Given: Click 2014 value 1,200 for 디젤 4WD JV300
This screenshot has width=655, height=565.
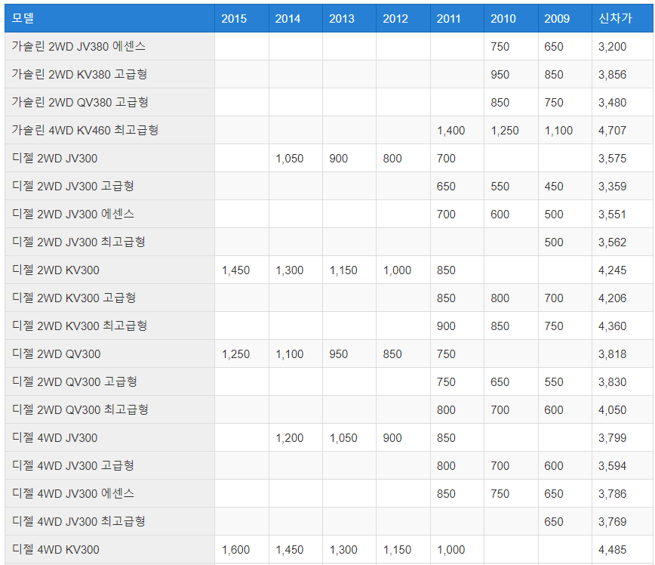Looking at the screenshot, I should tap(290, 438).
